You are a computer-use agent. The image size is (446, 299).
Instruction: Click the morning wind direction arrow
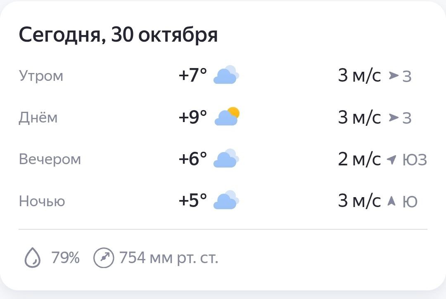394,75
